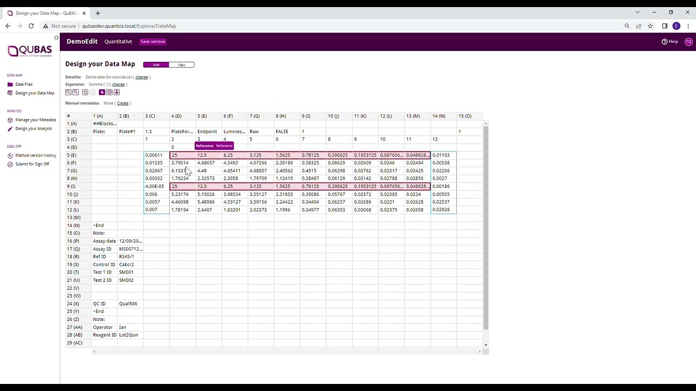Viewport: 696px width, 391px height.
Task: Select row header 9 (I)
Action: point(78,186)
